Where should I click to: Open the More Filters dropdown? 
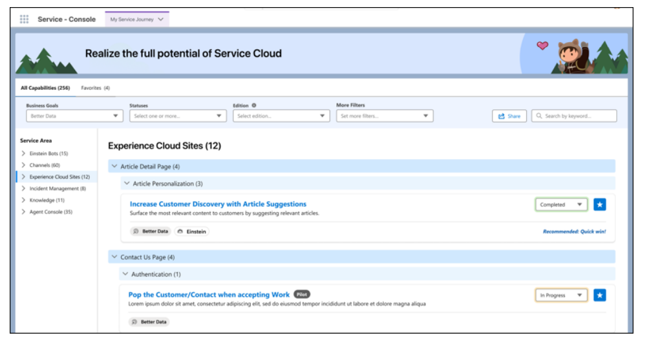[x=384, y=116]
